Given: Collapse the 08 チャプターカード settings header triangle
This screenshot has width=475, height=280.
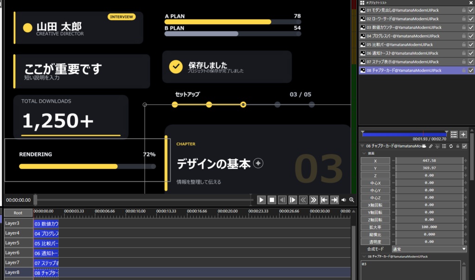Looking at the screenshot, I should (362, 146).
